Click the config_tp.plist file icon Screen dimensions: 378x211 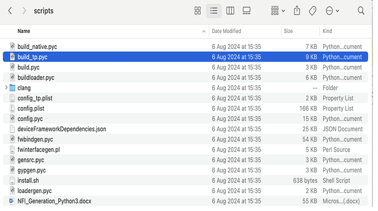pyautogui.click(x=13, y=98)
